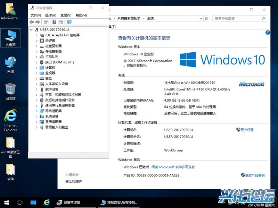The width and height of the screenshot is (278, 208).
Task: Open the 回收站 recycle bin icon
Action: [x=11, y=92]
